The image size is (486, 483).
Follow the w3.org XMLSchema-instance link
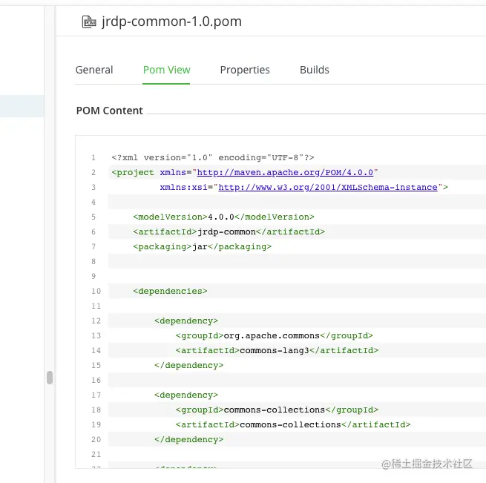327,187
